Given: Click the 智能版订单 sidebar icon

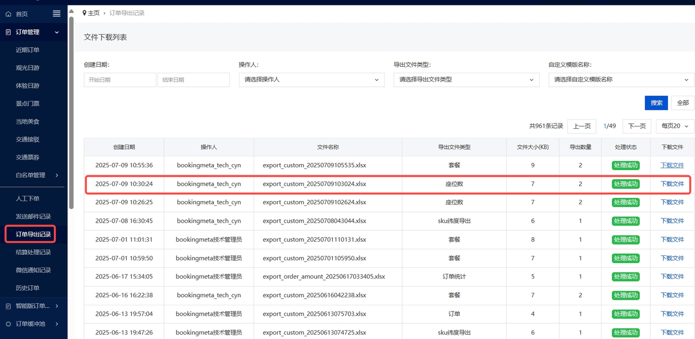Looking at the screenshot, I should tap(8, 306).
